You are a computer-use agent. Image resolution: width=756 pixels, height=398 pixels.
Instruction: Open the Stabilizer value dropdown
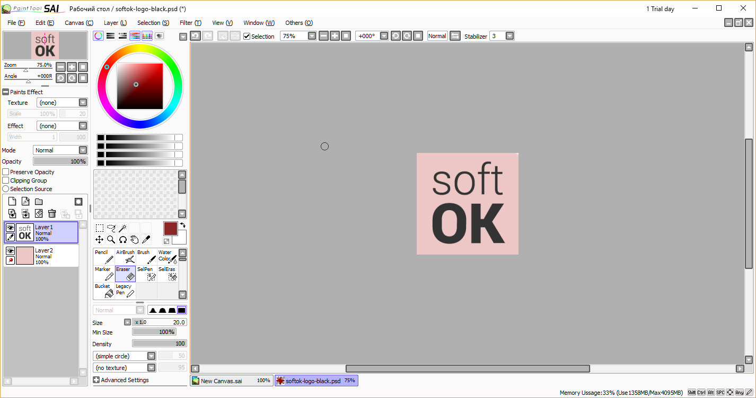(x=509, y=36)
